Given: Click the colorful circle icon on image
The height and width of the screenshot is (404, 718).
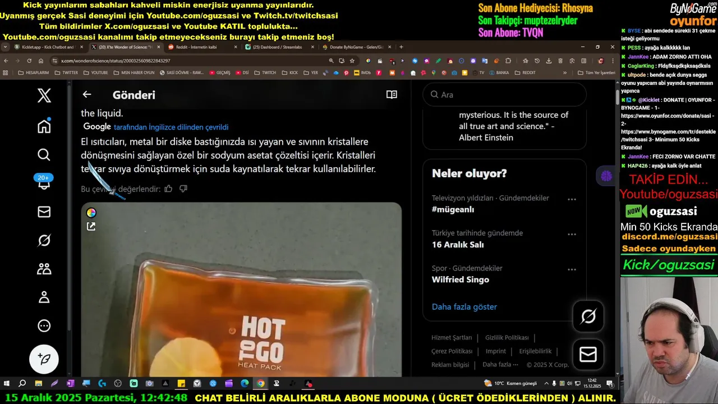Looking at the screenshot, I should pos(91,213).
